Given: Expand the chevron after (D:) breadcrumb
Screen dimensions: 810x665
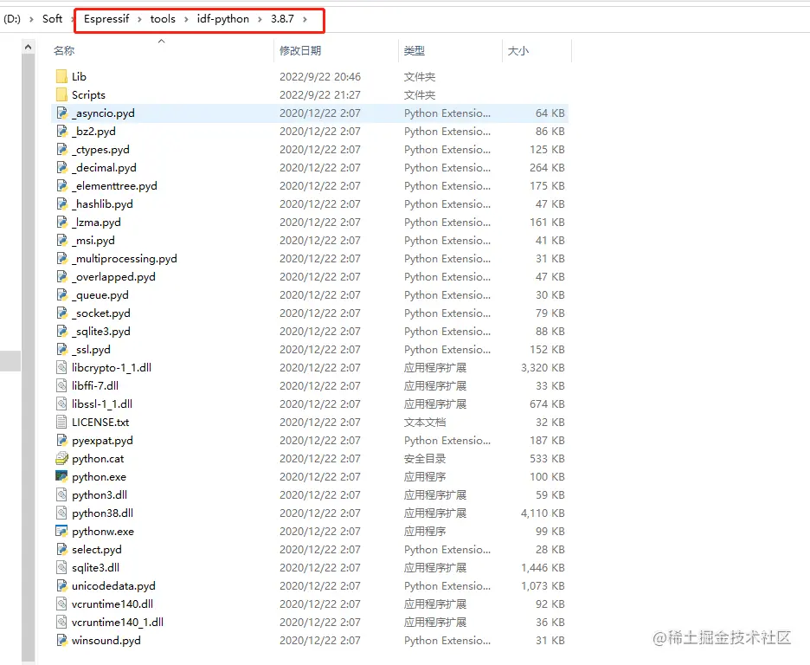Looking at the screenshot, I should [x=31, y=19].
